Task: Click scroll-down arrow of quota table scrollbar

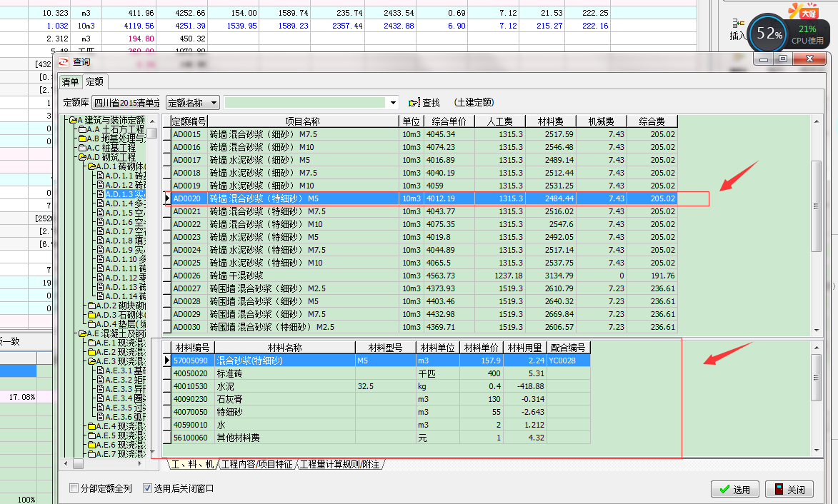Action: (816, 330)
